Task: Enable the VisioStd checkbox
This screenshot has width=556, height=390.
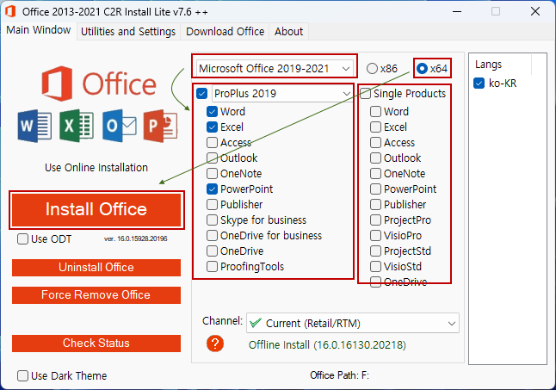Action: coord(375,267)
